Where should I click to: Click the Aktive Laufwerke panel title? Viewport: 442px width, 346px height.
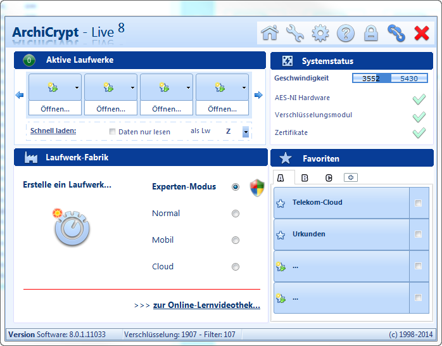tap(80, 60)
